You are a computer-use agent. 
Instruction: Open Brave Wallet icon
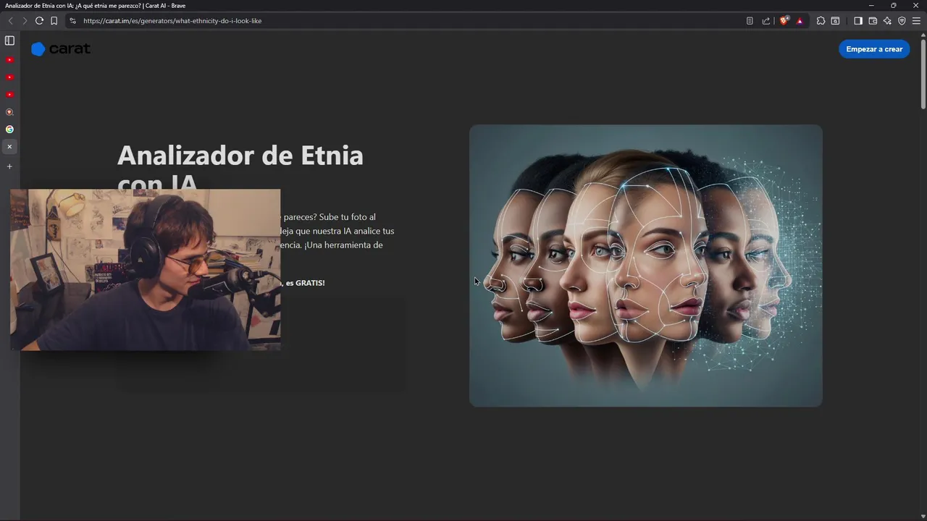point(873,21)
